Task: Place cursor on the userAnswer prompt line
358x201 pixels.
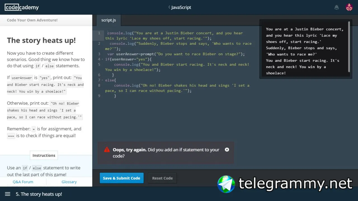Action: point(176,54)
